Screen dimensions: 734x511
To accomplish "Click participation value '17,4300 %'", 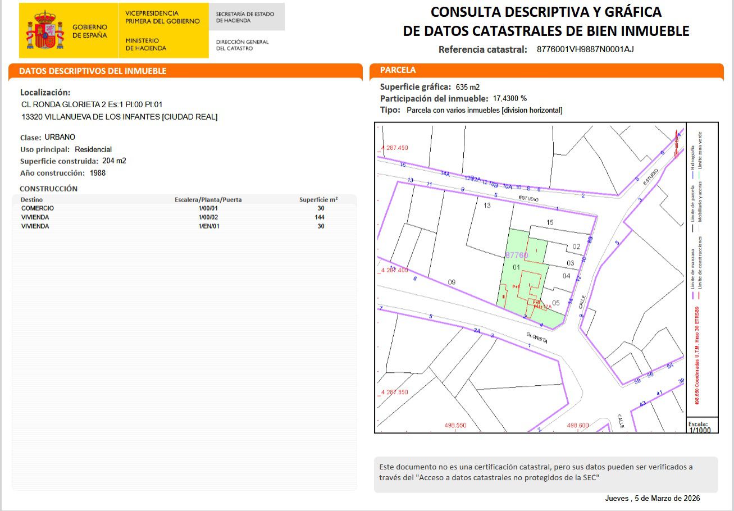I will [x=510, y=98].
